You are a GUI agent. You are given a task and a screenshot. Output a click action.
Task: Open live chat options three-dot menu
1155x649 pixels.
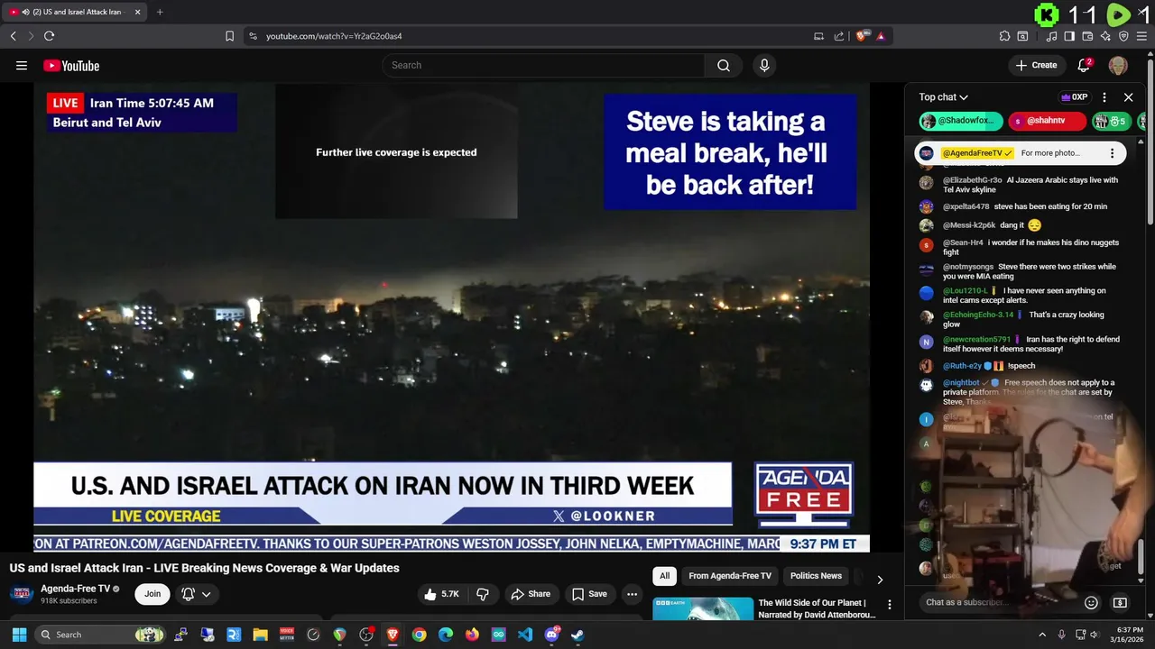1104,97
